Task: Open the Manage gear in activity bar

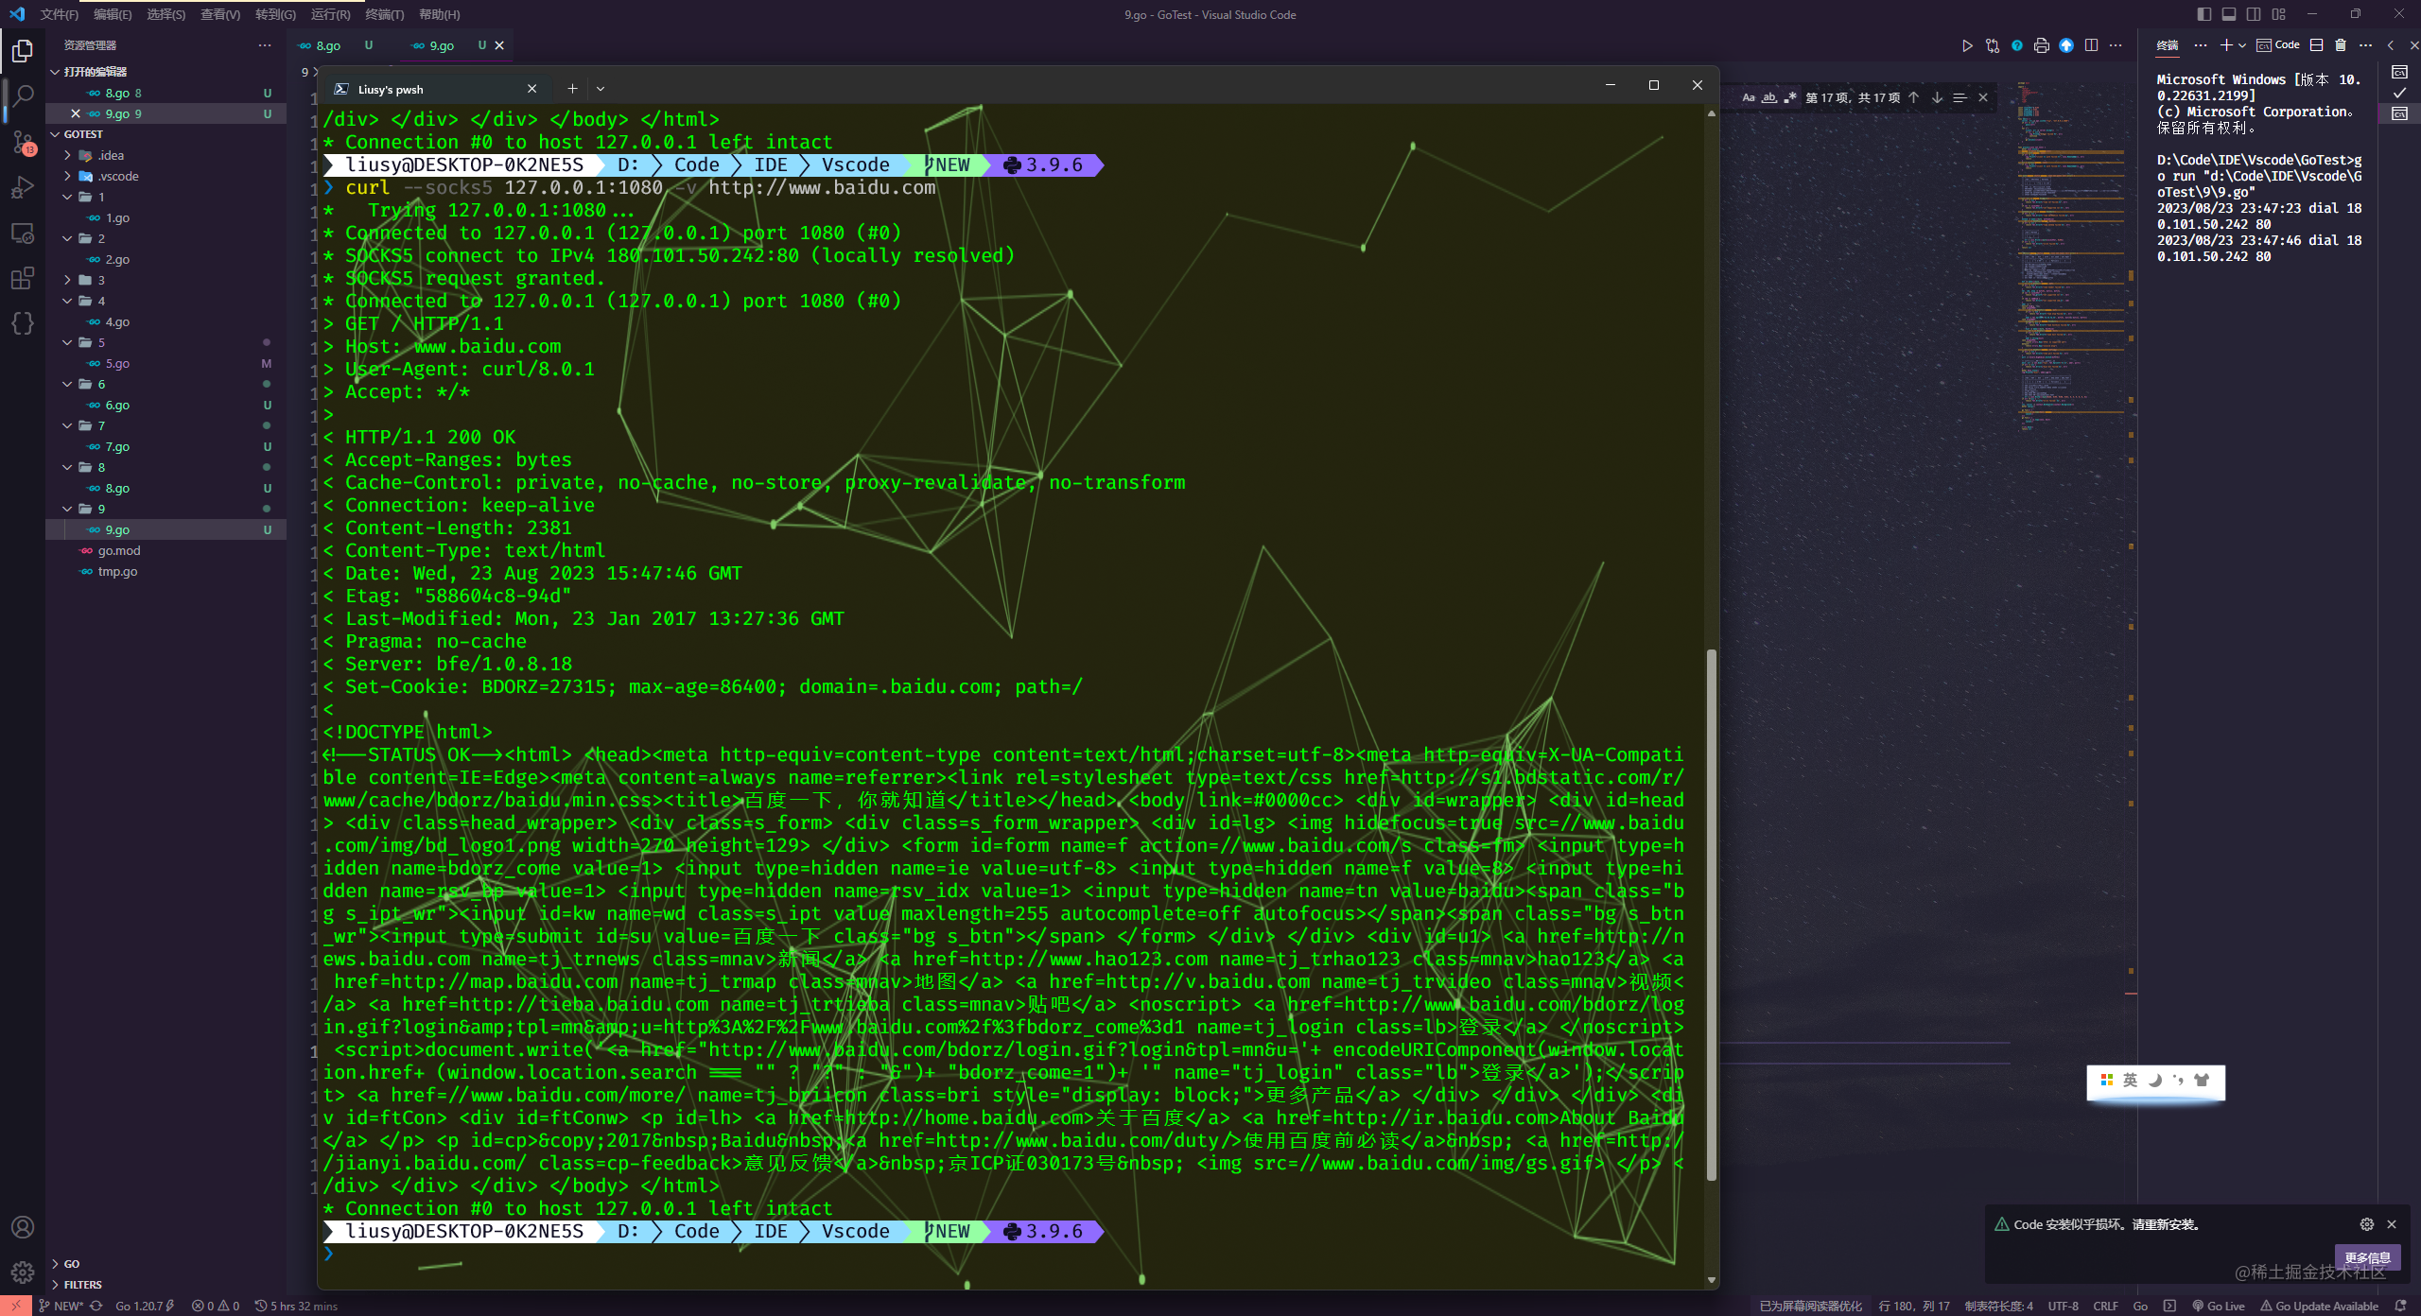Action: [x=23, y=1272]
